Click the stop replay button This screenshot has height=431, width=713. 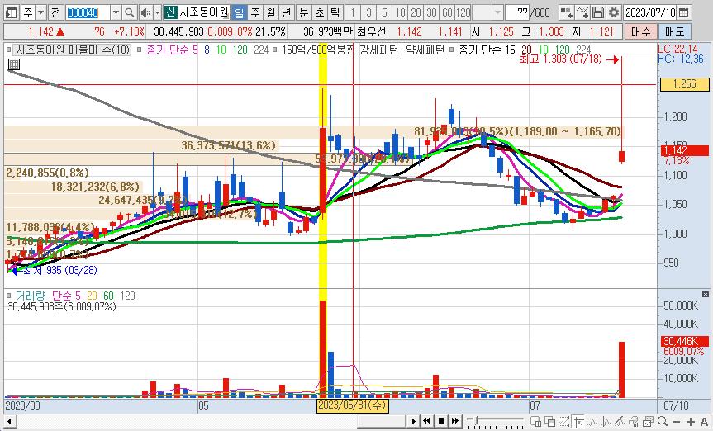tap(441, 421)
